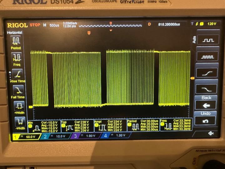225x169 pixels.
Task: Click the speaker mute icon
Action: [x=211, y=133]
